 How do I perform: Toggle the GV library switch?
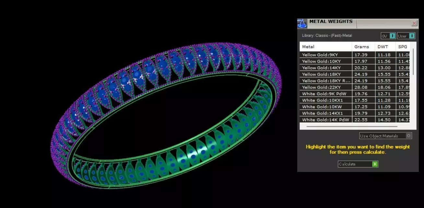(388, 36)
